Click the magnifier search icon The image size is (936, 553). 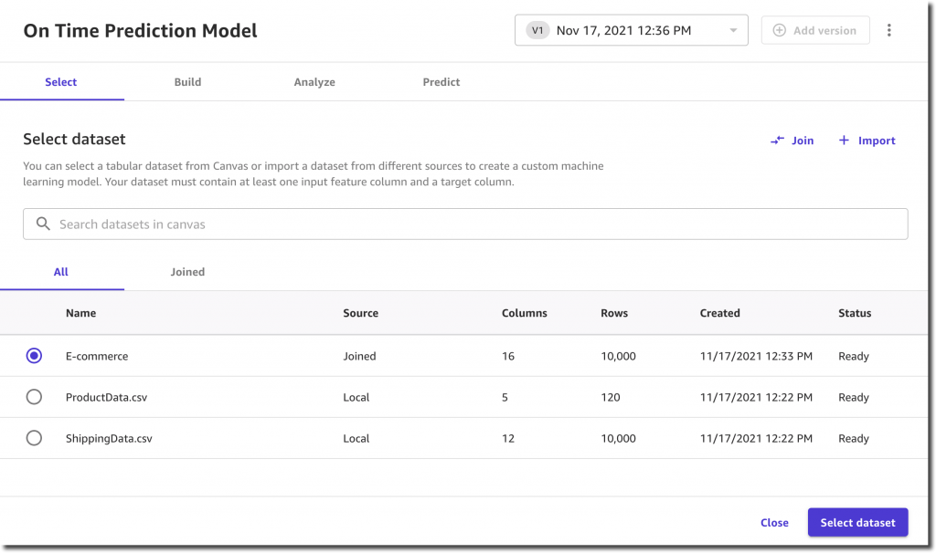click(42, 224)
